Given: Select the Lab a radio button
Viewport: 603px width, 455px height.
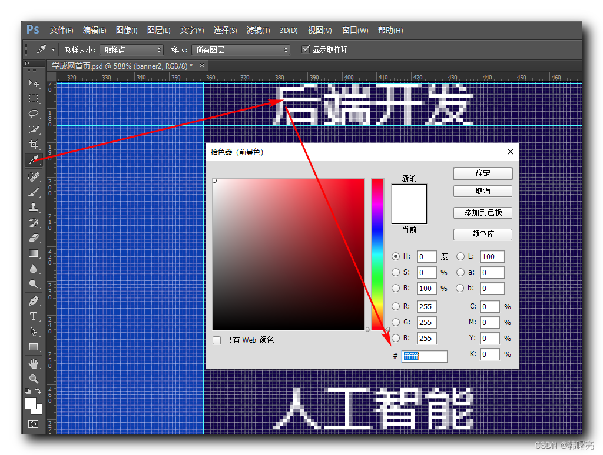Looking at the screenshot, I should tap(460, 272).
